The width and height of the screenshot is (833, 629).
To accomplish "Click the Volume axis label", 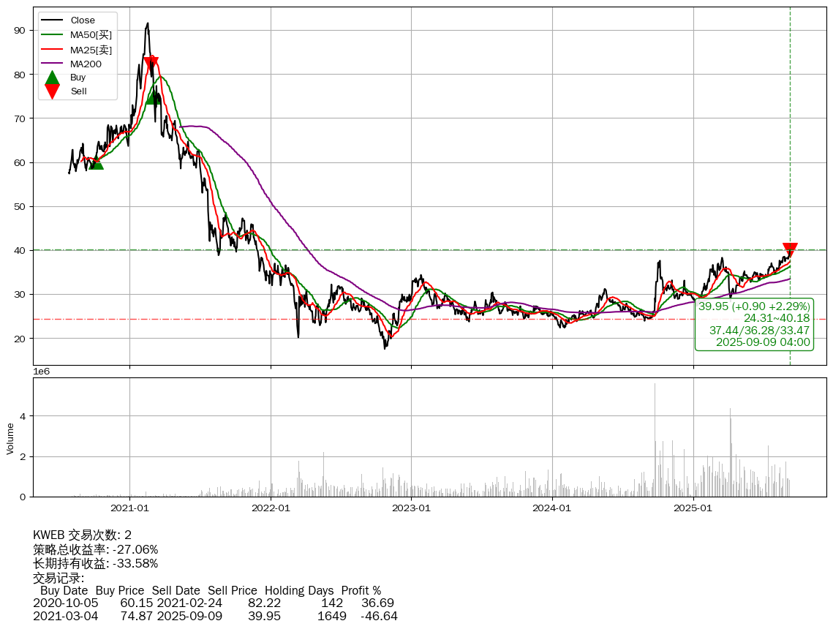I will point(10,438).
